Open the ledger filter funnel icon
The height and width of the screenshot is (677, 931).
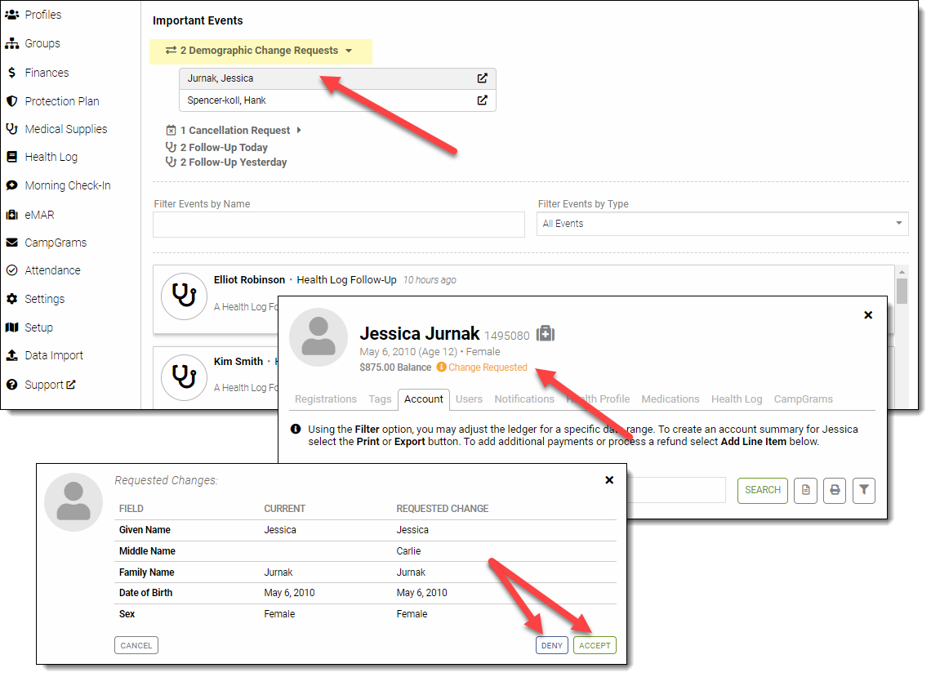coord(864,490)
